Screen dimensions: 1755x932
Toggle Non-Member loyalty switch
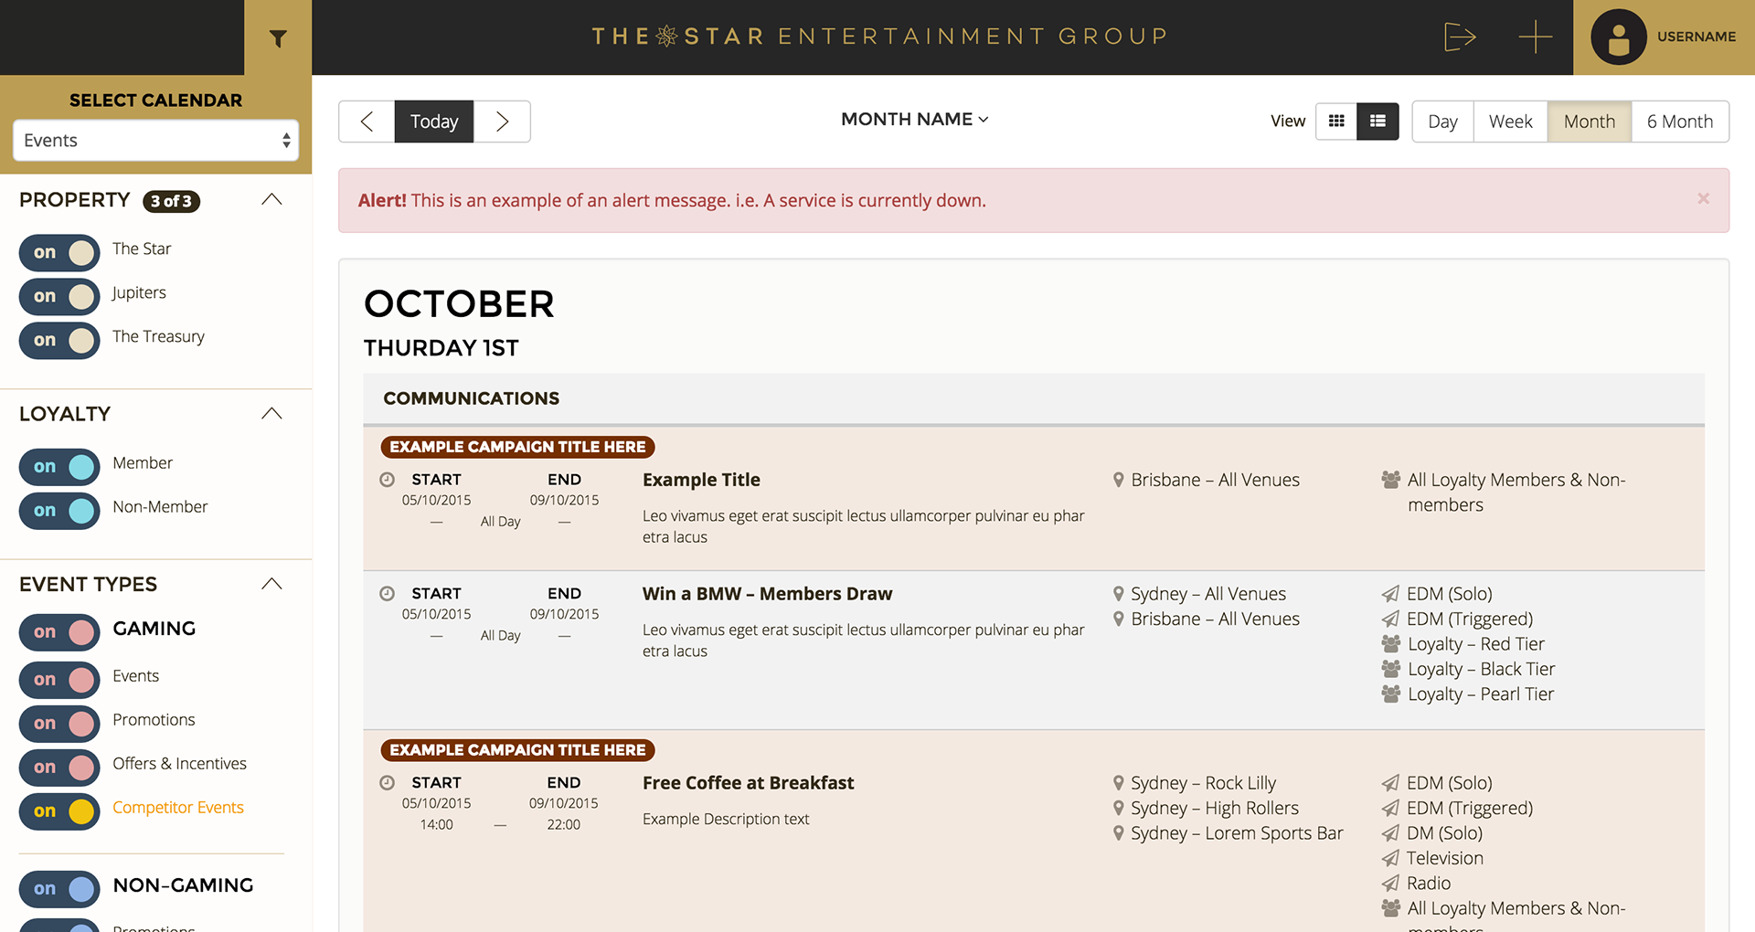(x=59, y=511)
